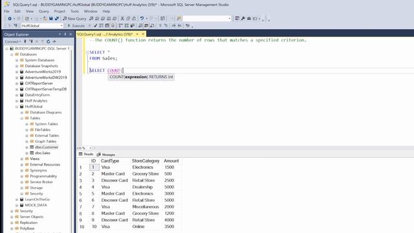Toggle Include Live Query Statistics
The image size is (414, 233).
click(127, 26)
